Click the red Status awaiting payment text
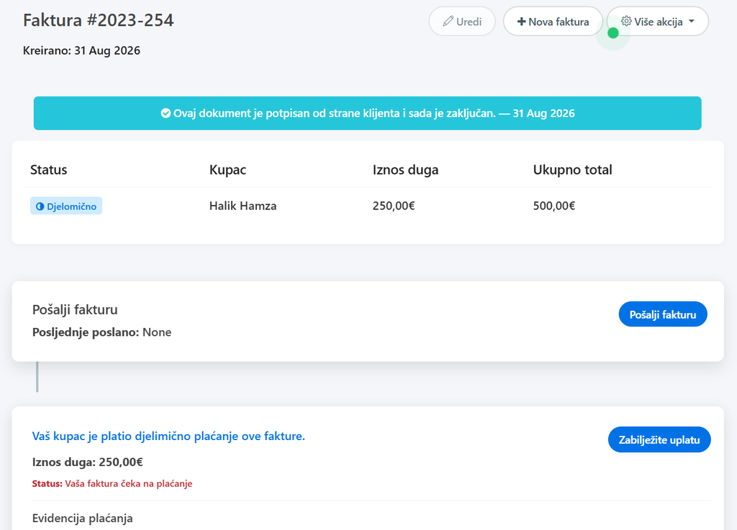This screenshot has width=737, height=530. [112, 483]
